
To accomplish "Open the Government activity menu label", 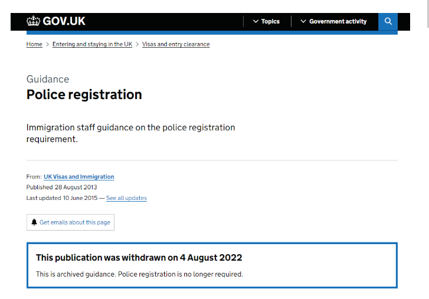I will coord(338,21).
